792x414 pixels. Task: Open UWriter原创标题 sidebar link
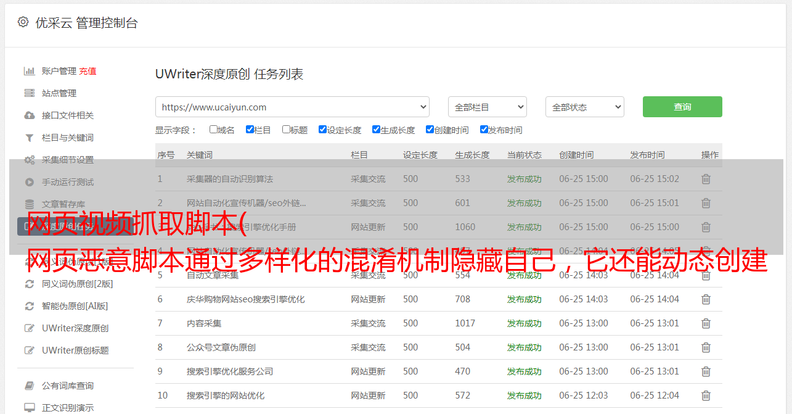pos(75,350)
